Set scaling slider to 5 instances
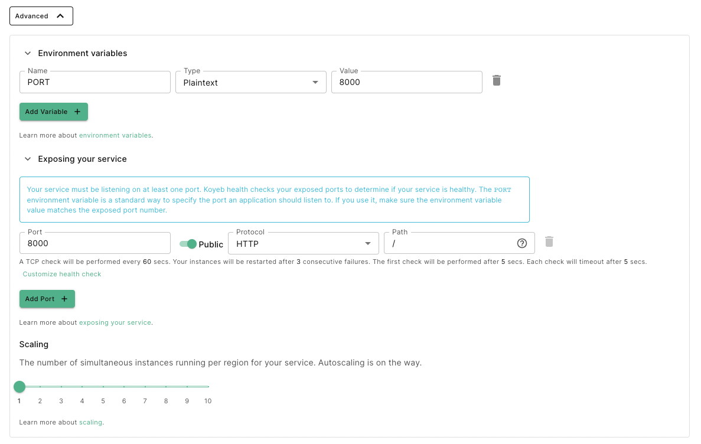The height and width of the screenshot is (444, 701). (103, 387)
